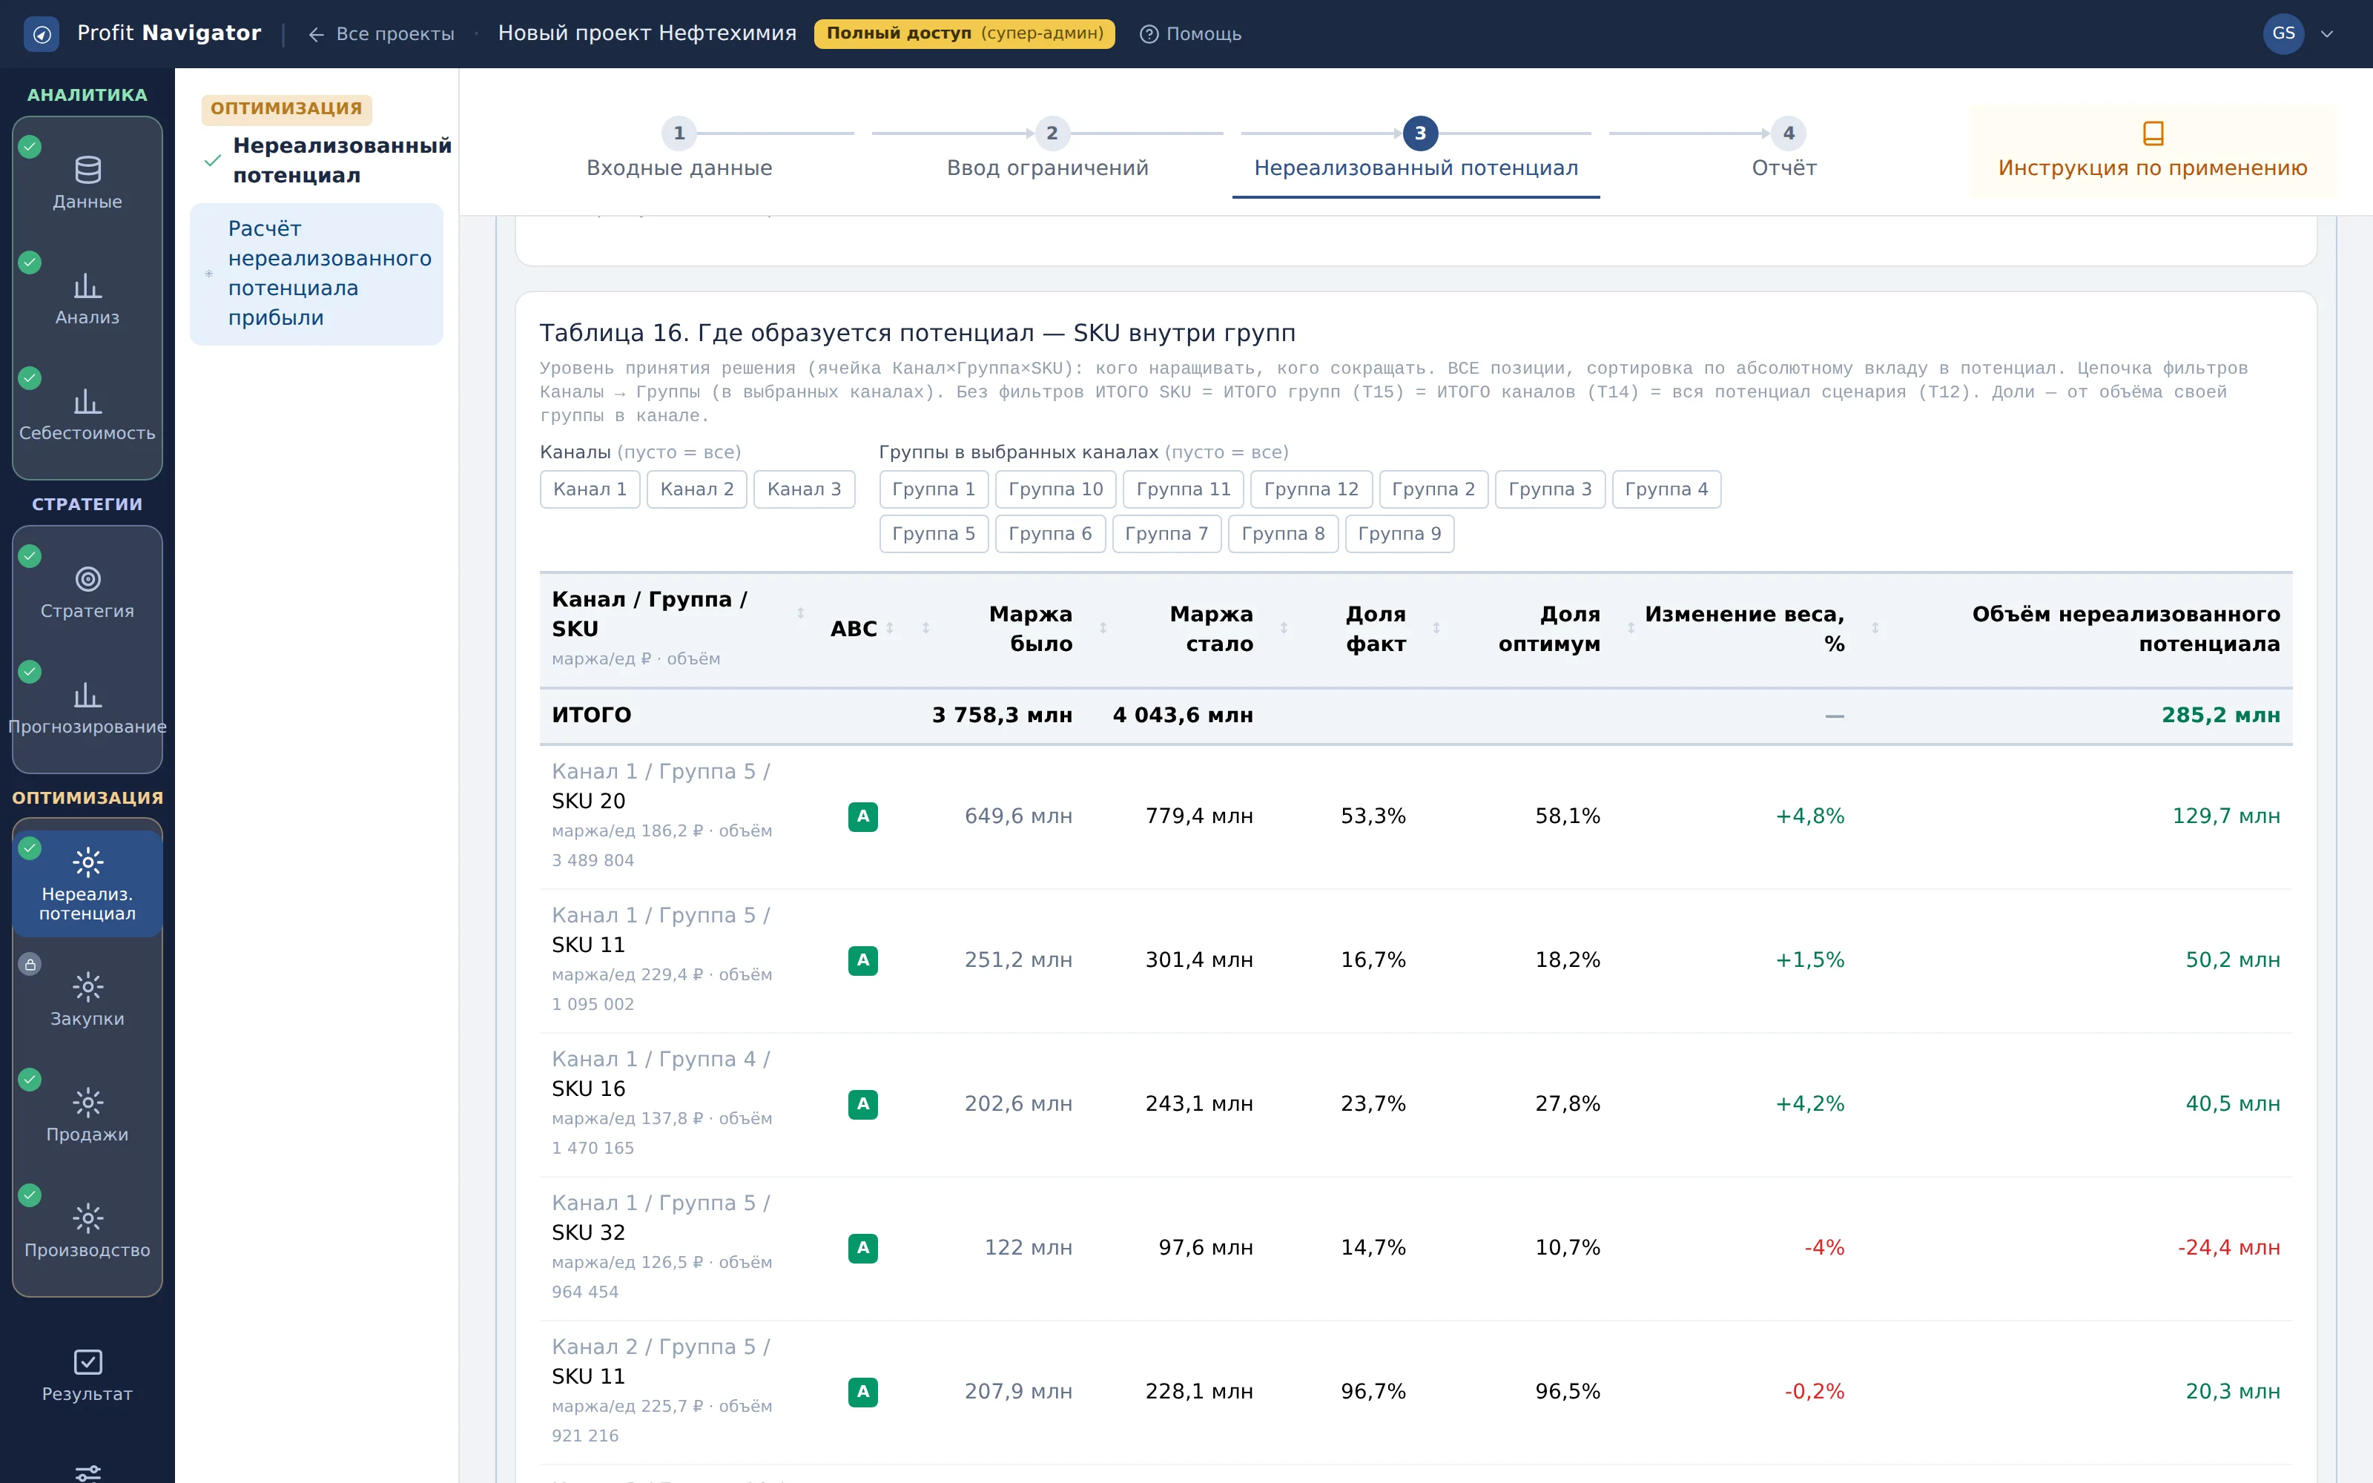Select the Нереализ. потенциал sidebar item
This screenshot has height=1483, width=2373.
(x=88, y=884)
